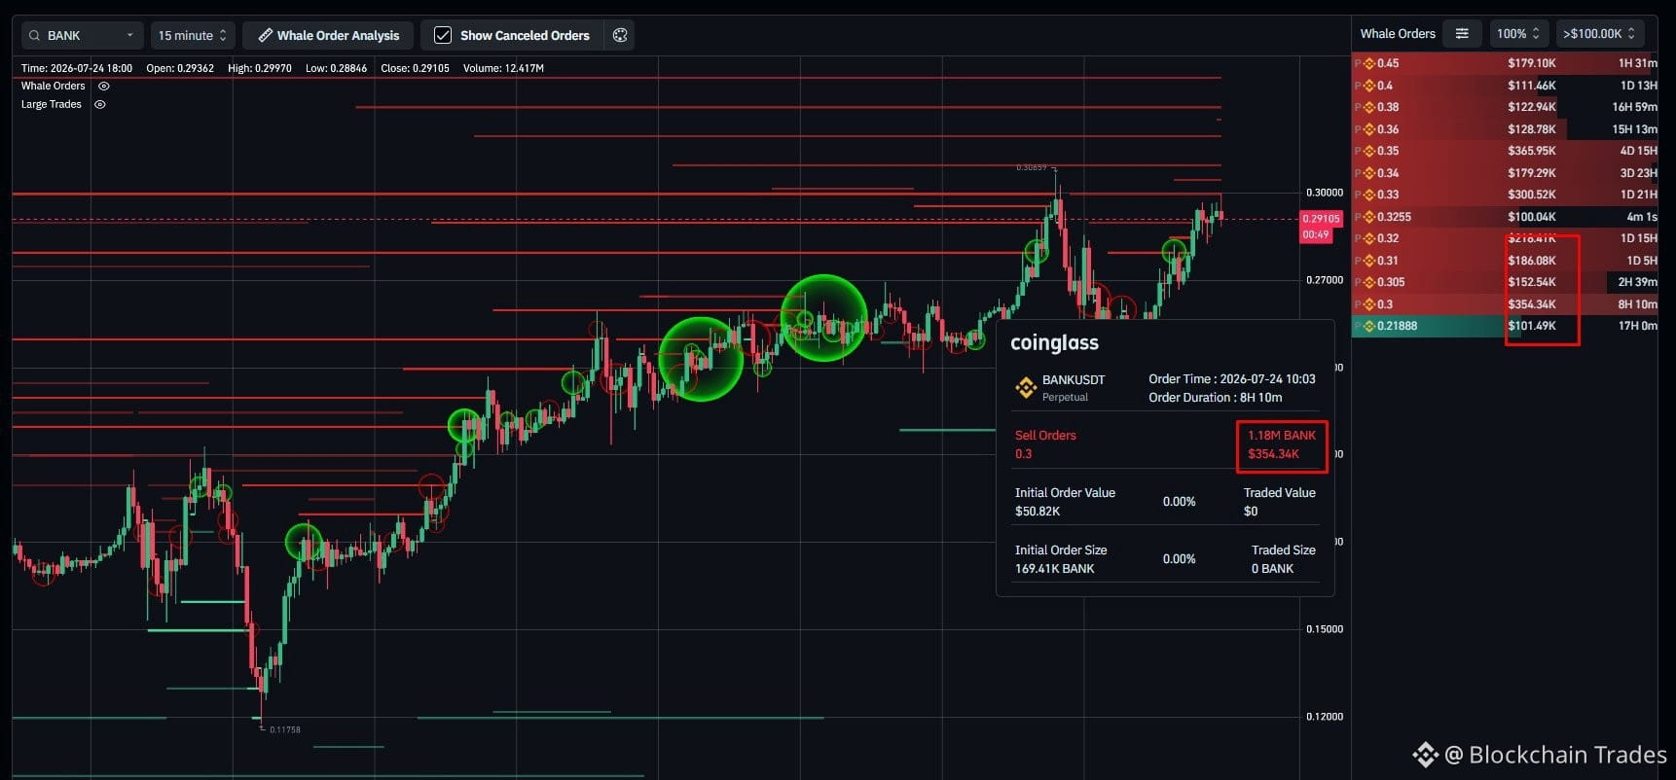The height and width of the screenshot is (780, 1676).
Task: Click the Binance icon in the 0.45 row
Action: pyautogui.click(x=1369, y=63)
